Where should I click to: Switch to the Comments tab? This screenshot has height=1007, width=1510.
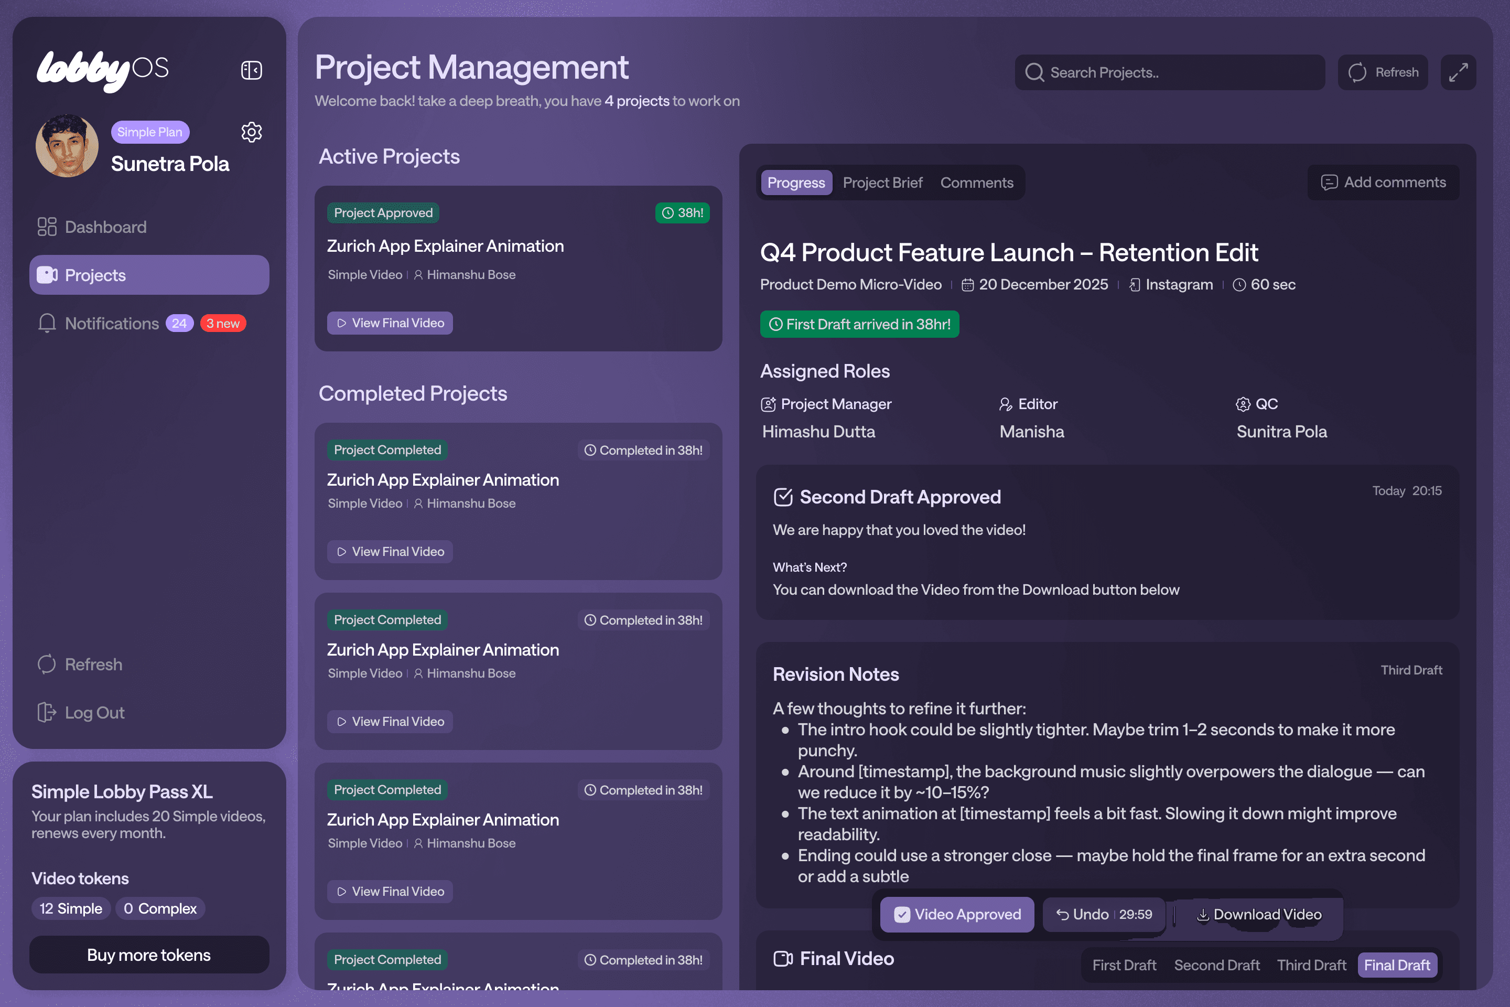[x=976, y=183]
